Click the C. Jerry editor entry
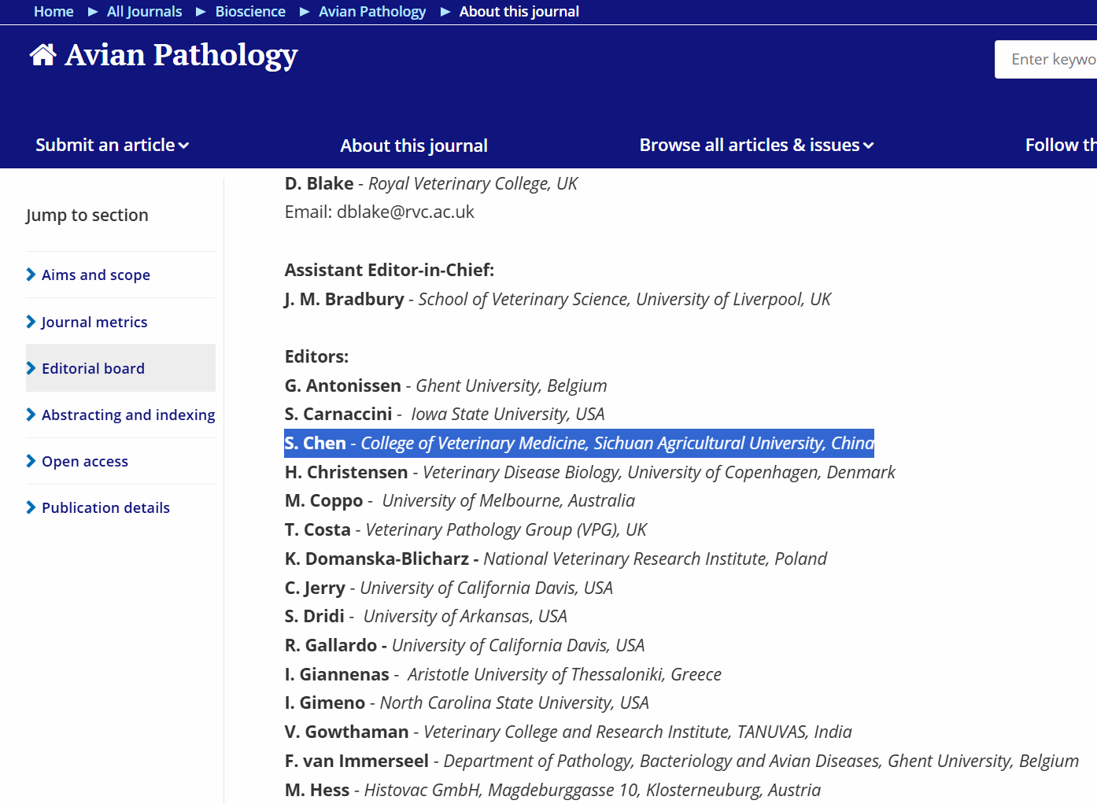1097x804 pixels. point(449,588)
